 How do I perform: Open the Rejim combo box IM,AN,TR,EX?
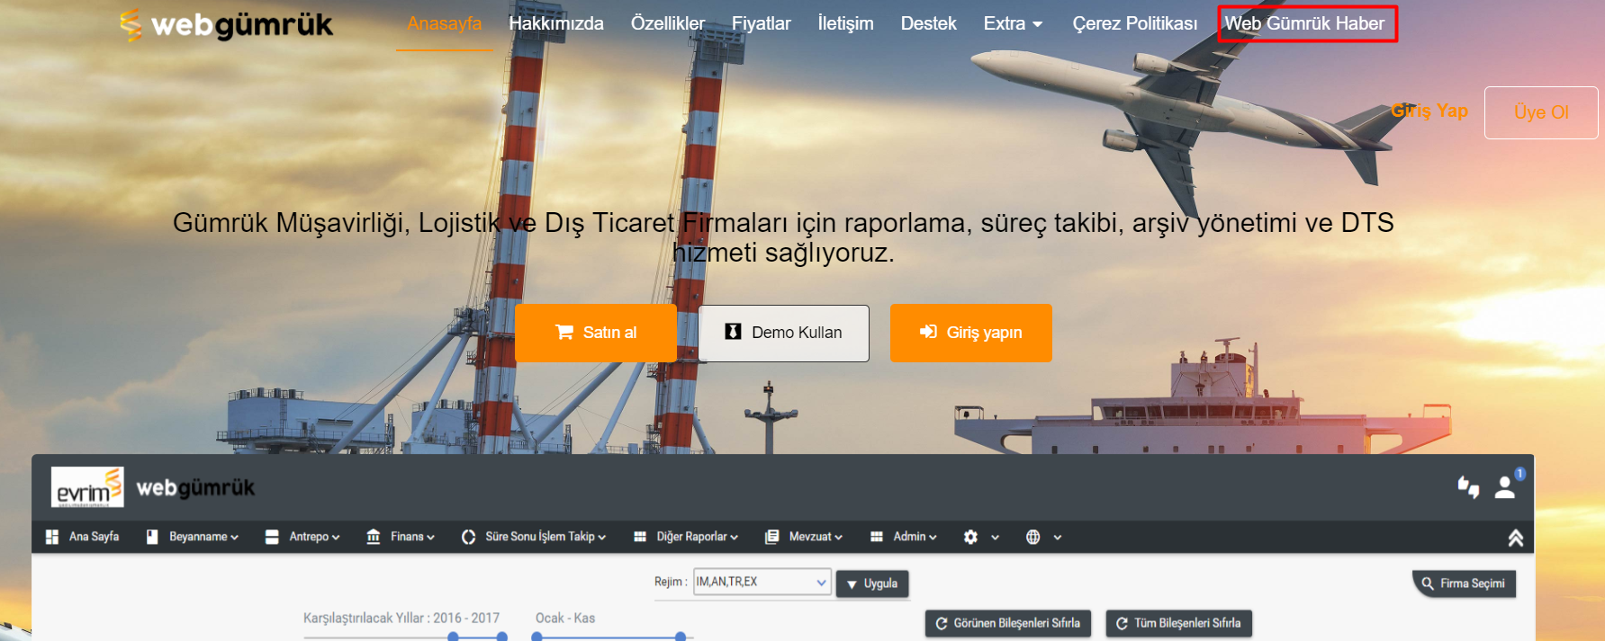pyautogui.click(x=762, y=582)
